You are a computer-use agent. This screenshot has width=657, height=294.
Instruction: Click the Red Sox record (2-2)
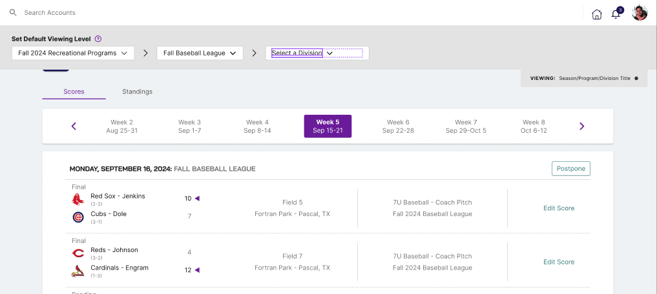[96, 204]
